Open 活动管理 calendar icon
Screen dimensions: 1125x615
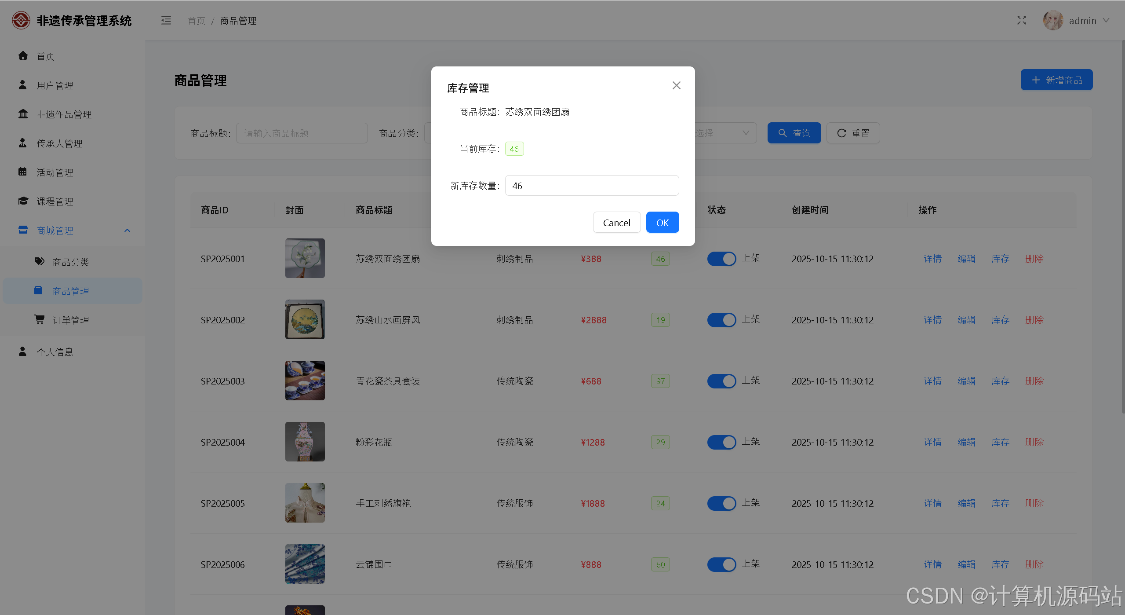click(23, 172)
